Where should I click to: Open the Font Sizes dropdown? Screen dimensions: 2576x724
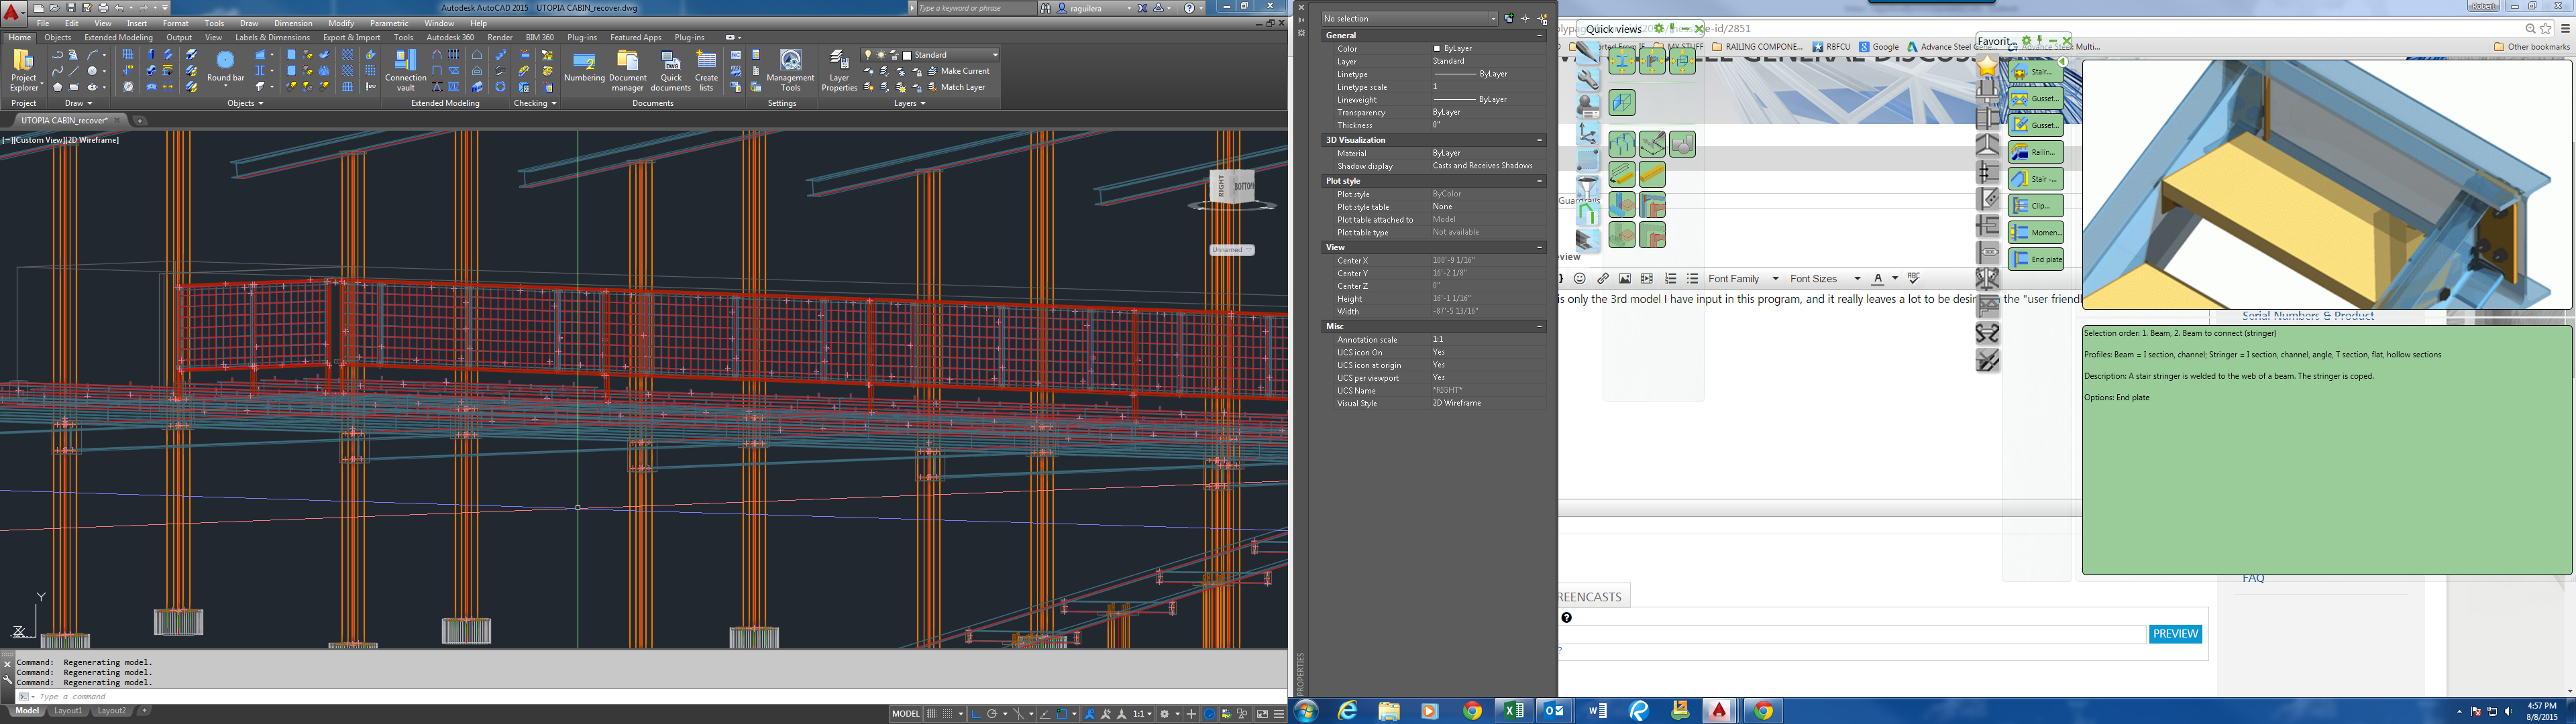1825,279
